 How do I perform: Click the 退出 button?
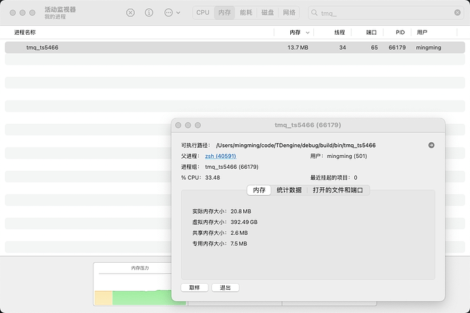tap(225, 288)
